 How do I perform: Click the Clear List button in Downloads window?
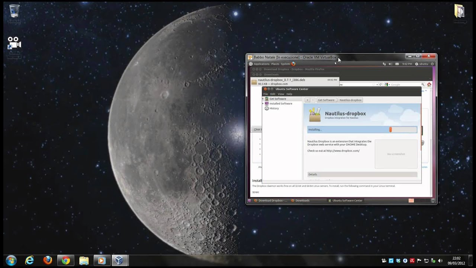(x=257, y=130)
